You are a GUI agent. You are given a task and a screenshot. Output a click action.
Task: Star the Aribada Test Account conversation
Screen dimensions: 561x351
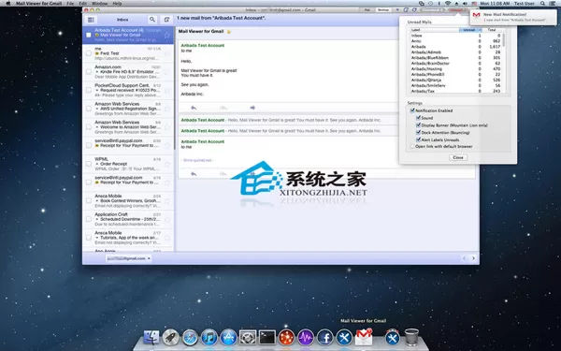(166, 36)
